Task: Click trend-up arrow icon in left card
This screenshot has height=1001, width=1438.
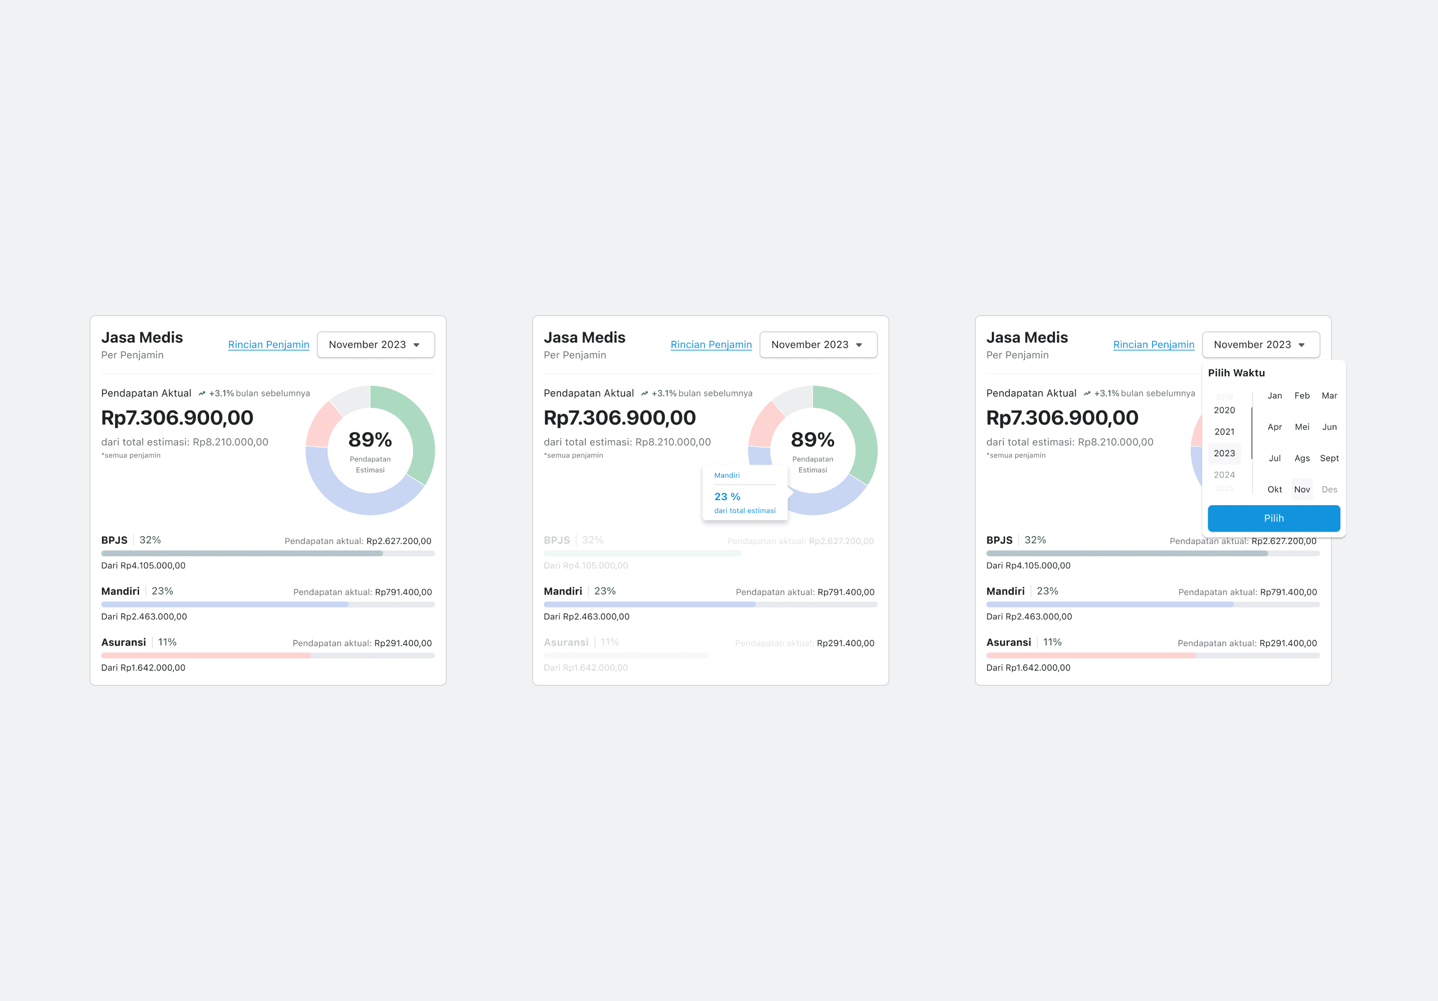Action: (x=202, y=394)
